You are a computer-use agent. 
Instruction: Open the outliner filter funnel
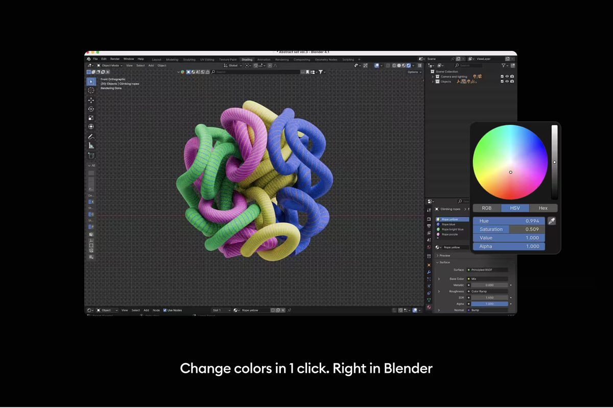504,65
